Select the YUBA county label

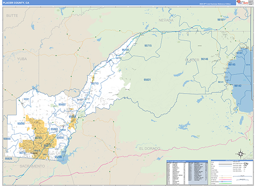21,59
